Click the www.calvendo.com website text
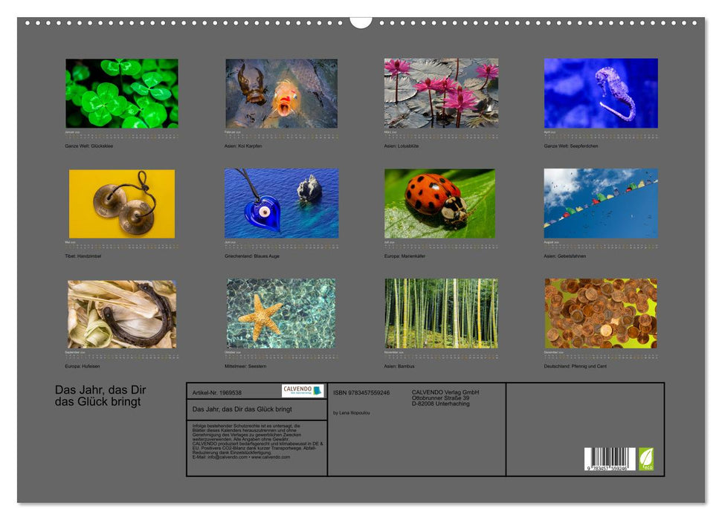The height and width of the screenshot is (520, 722). pos(271,457)
